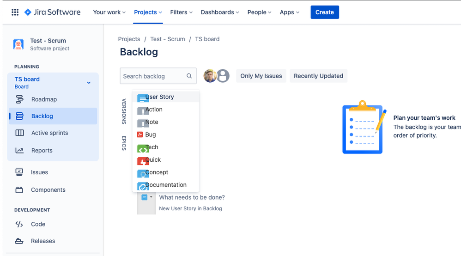
Task: Pick Quick issue type
Action: (x=166, y=160)
